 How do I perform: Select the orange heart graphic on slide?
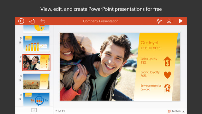[x=167, y=75]
